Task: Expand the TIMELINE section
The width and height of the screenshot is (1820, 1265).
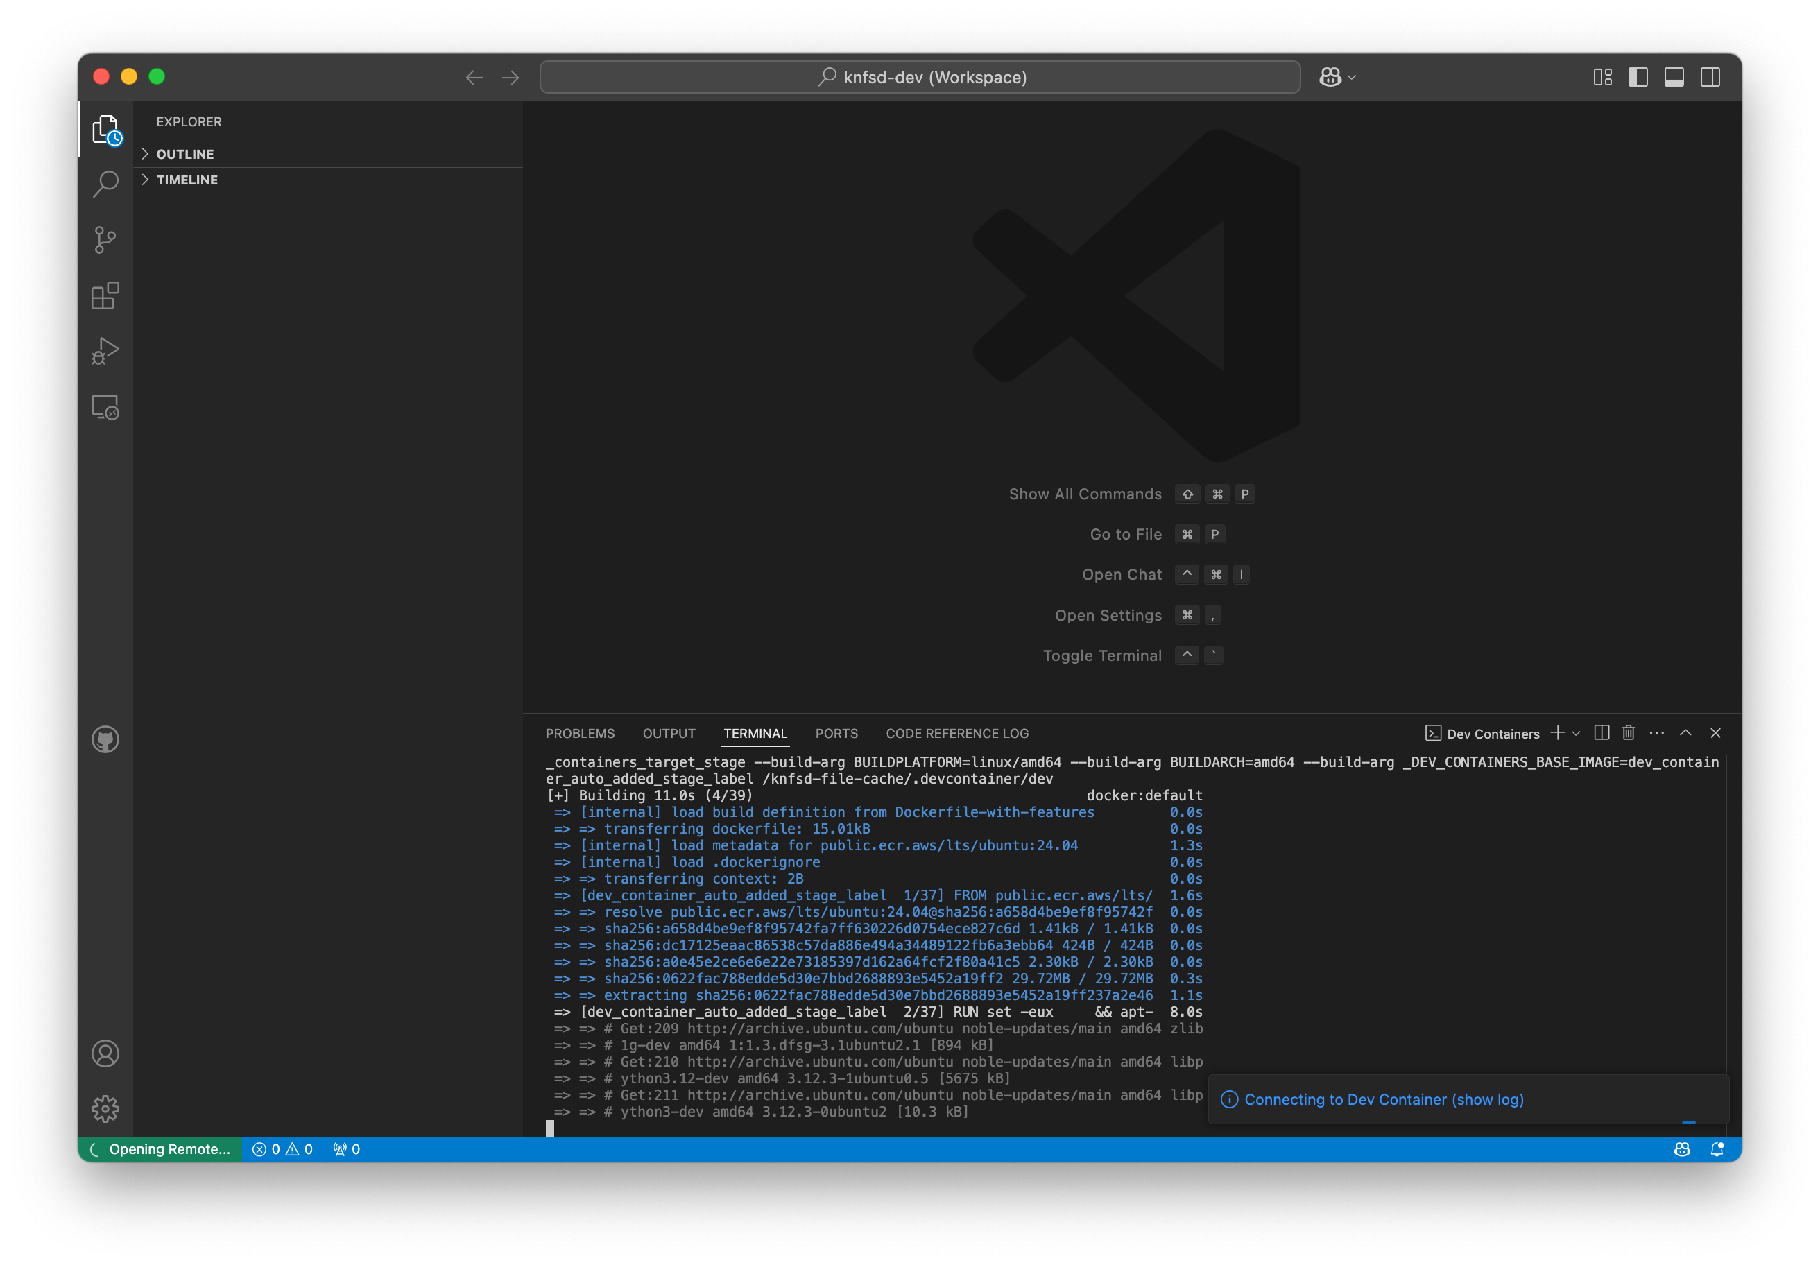Action: coord(328,180)
